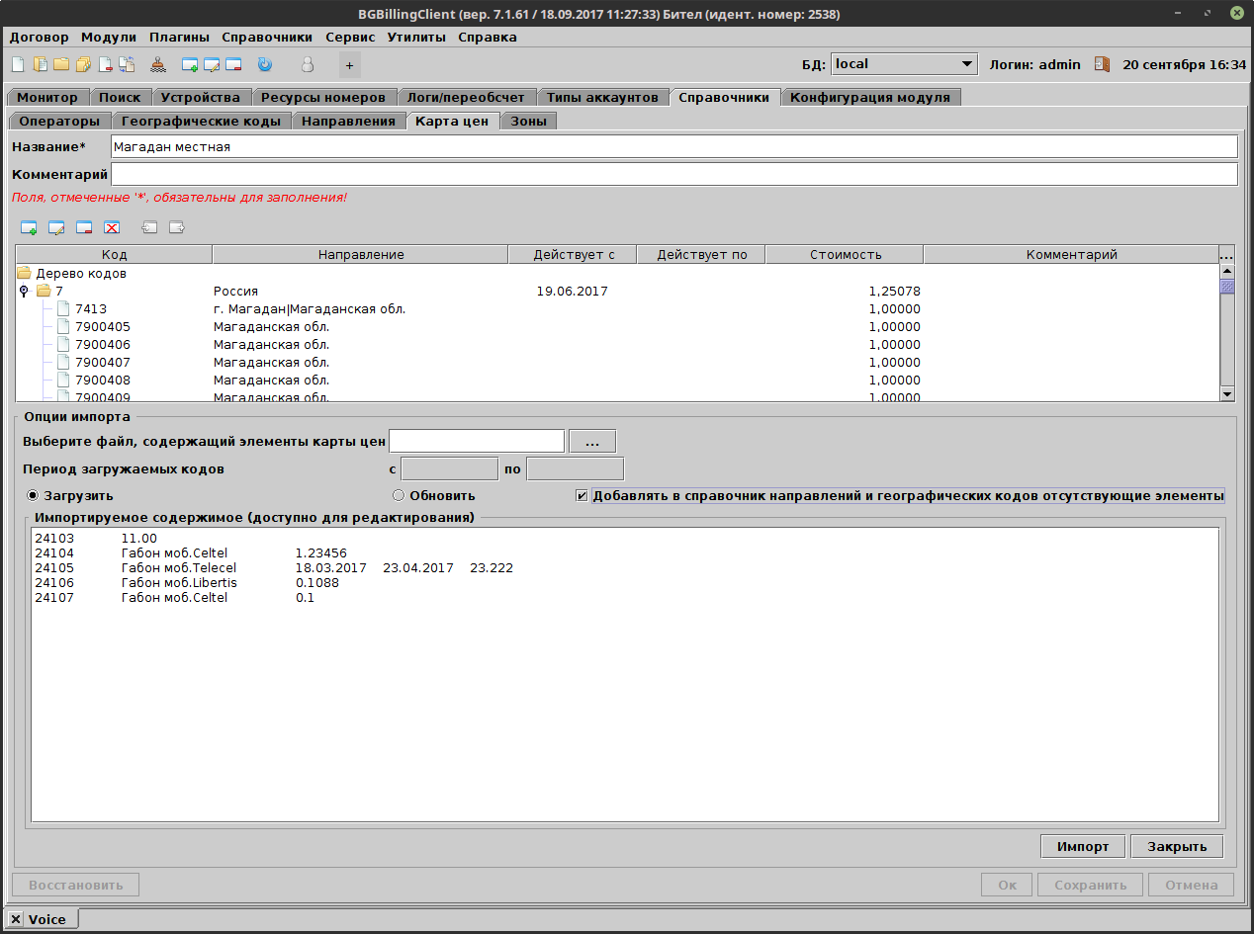Image resolution: width=1254 pixels, height=934 pixels.
Task: Delete the entry using red X icon
Action: [x=112, y=227]
